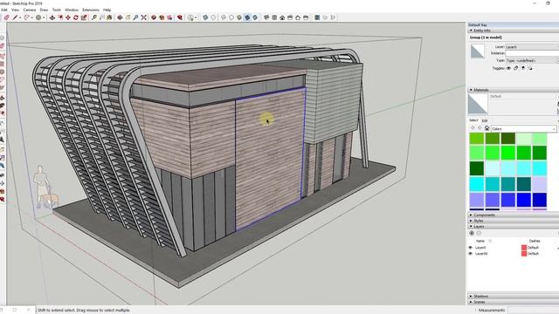Toggle group visibility eye in Entity Info
Screen dimensions: 559x314
pos(508,68)
